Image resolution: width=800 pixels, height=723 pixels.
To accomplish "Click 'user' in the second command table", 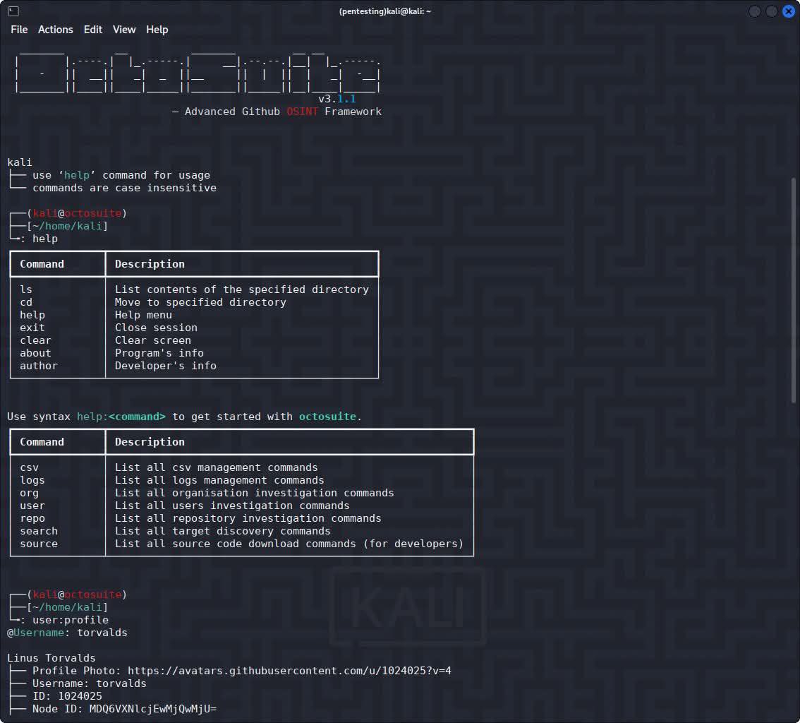I will [x=32, y=506].
